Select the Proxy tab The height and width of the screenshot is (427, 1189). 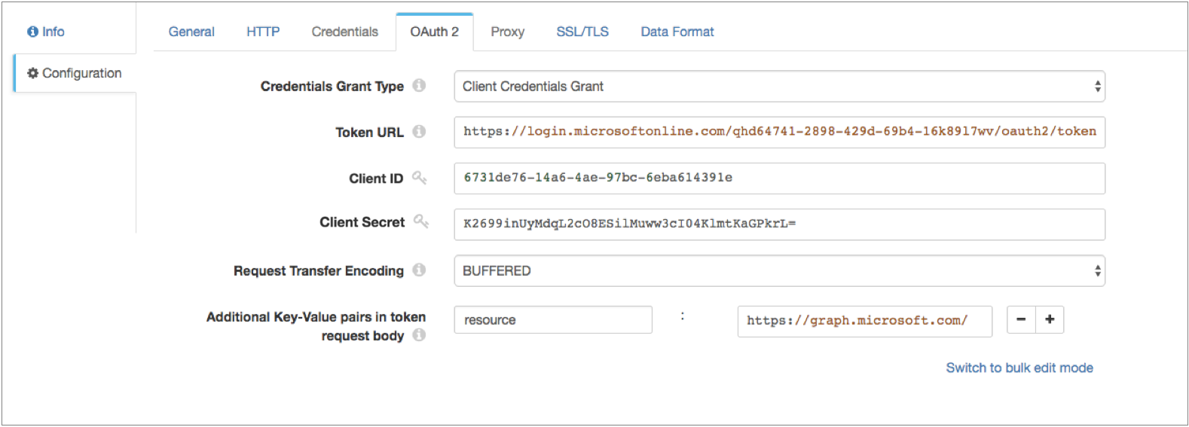pos(507,32)
